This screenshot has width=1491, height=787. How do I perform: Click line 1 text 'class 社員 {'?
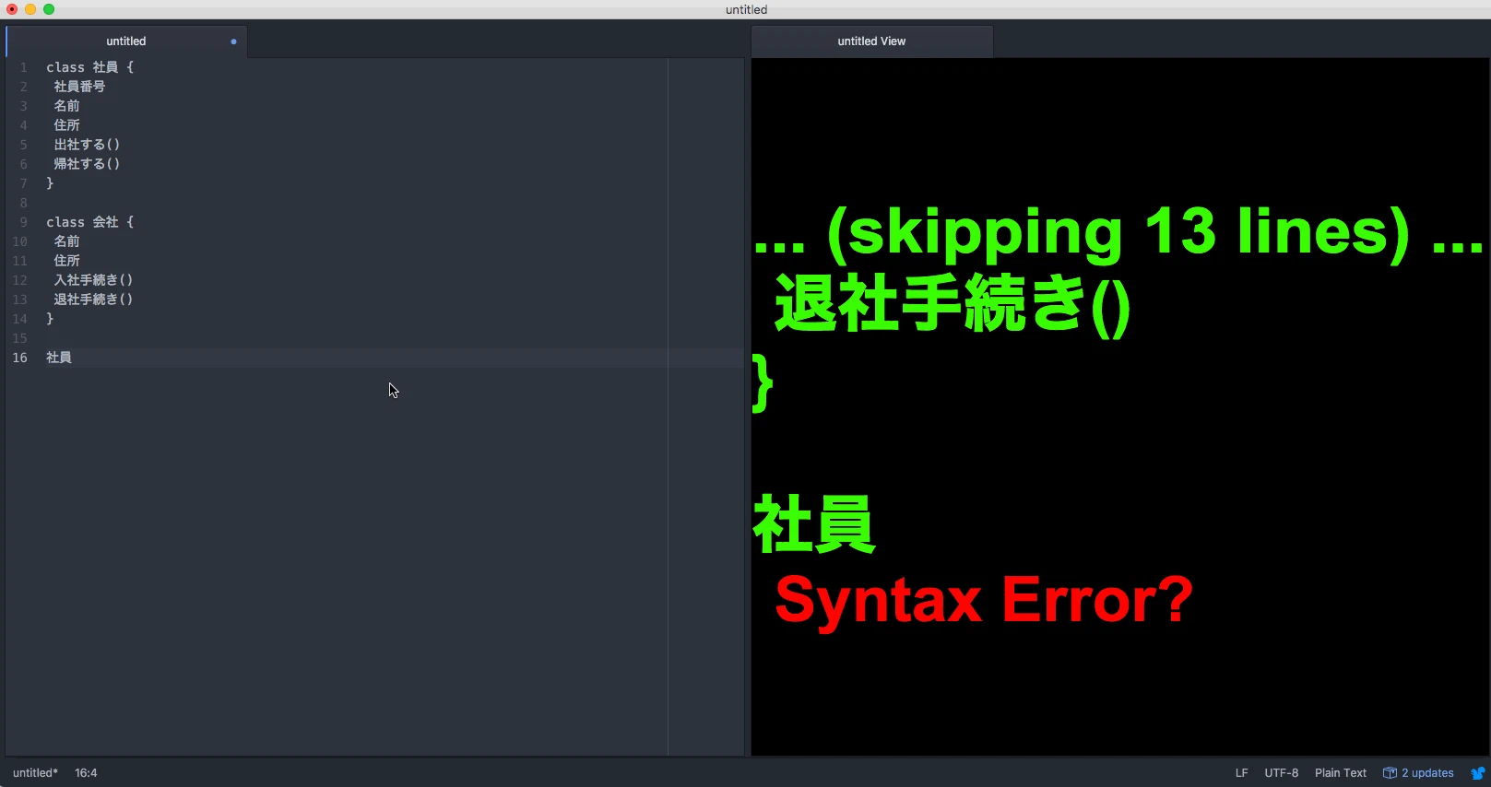pos(90,67)
